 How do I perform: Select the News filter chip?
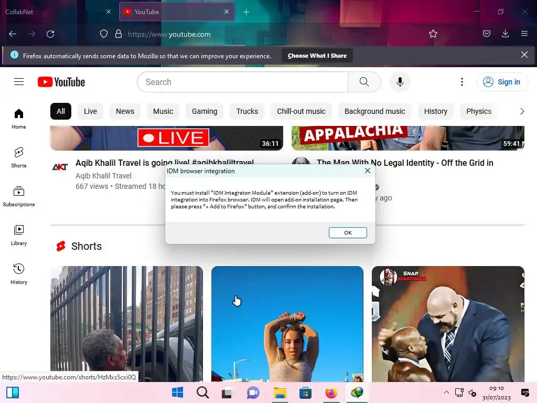tap(125, 111)
